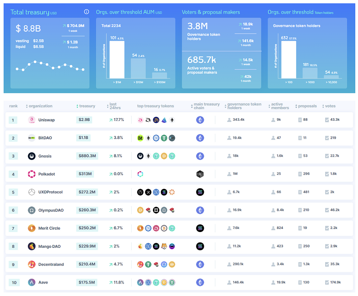
Task: Click Merit Circle's $250.2M treasury badge
Action: (x=87, y=228)
